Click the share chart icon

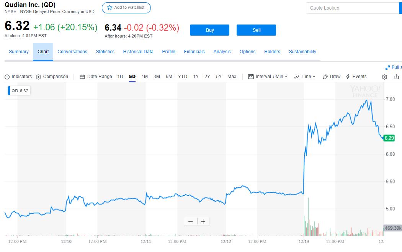[x=396, y=77]
